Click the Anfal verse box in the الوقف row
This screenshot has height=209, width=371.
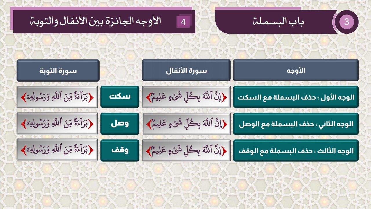(x=186, y=151)
